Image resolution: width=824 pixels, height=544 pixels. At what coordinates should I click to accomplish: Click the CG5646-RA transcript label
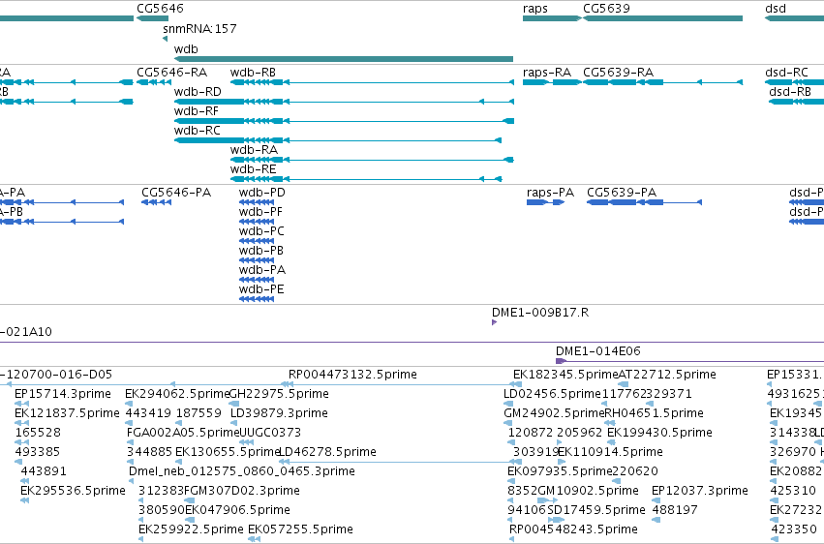[x=171, y=73]
